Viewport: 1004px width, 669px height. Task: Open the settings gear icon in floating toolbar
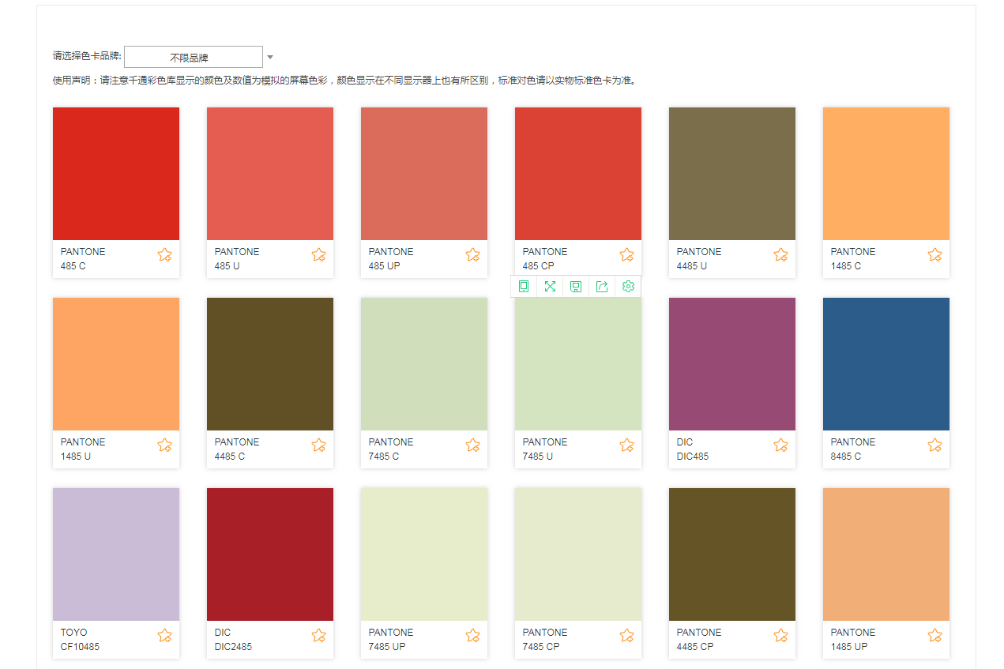click(x=628, y=286)
